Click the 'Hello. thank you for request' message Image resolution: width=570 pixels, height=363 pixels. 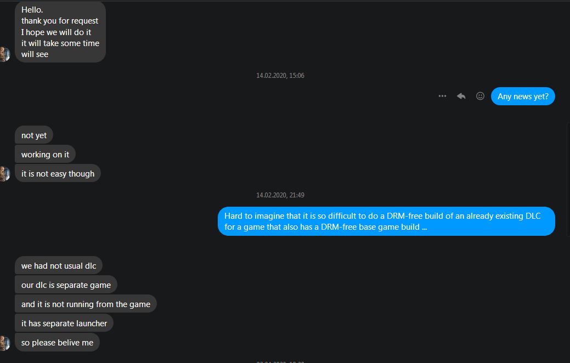tap(60, 32)
